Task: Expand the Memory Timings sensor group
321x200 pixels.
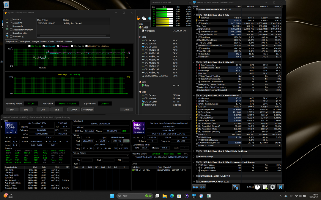Action: pyautogui.click(x=194, y=157)
